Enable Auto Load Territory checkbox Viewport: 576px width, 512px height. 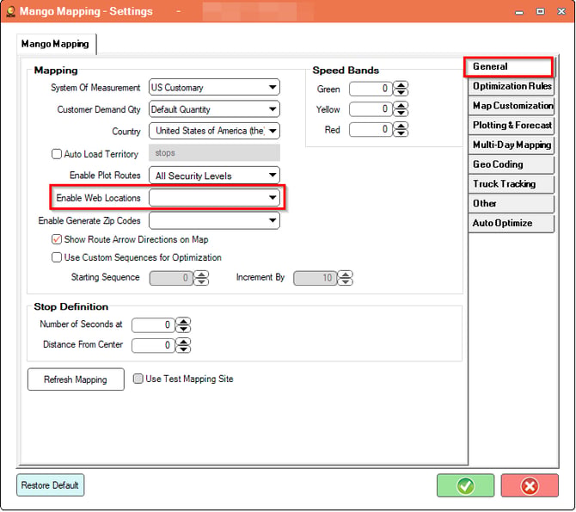coord(57,154)
